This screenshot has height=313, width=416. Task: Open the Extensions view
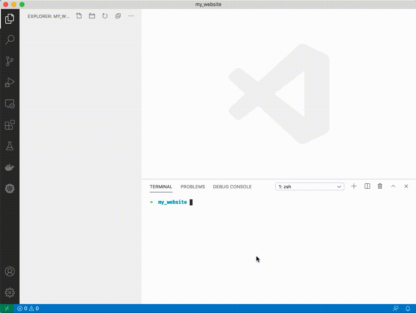coord(9,125)
